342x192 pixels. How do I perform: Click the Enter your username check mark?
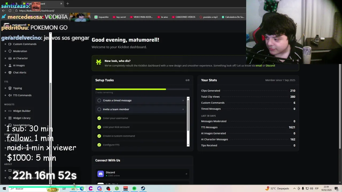point(99,118)
